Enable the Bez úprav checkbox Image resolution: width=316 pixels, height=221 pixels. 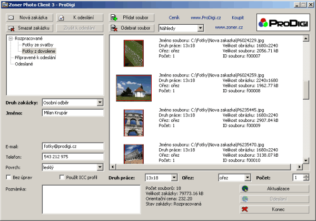tap(8, 177)
